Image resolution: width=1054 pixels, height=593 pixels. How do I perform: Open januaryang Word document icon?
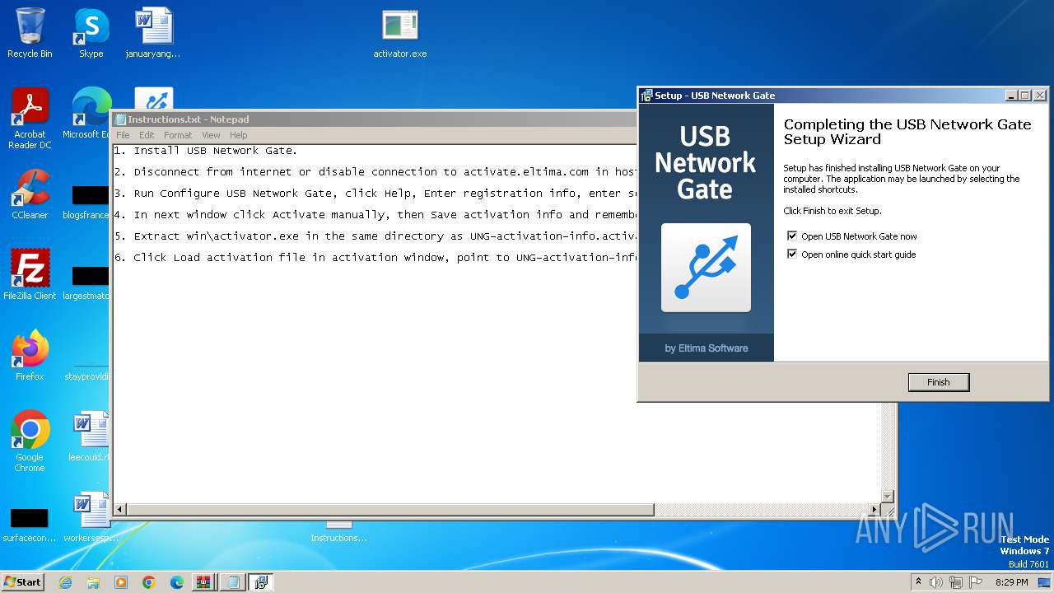[153, 33]
